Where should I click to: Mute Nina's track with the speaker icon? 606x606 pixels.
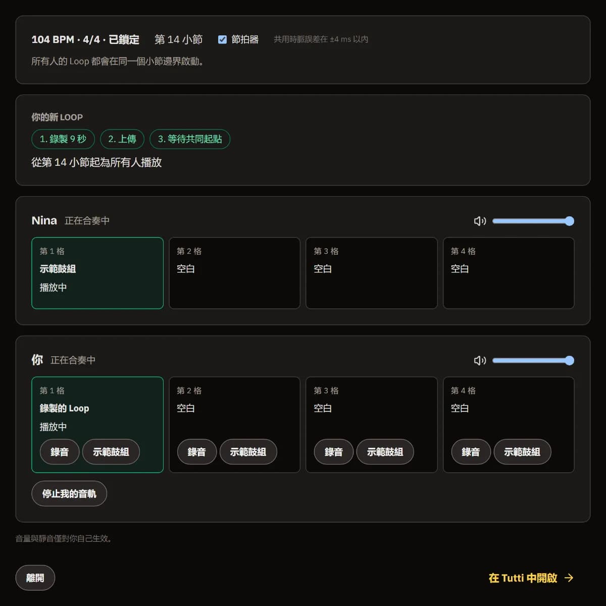(480, 221)
